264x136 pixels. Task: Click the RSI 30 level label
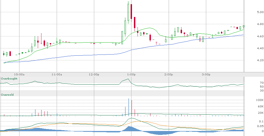coord(262,90)
